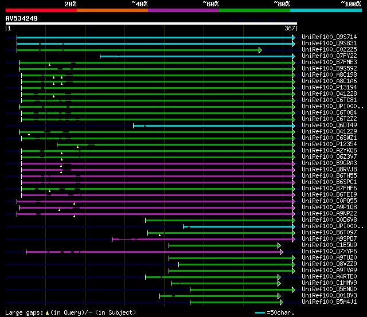The width and height of the screenshot is (367, 317).
Task: Select the UniRef100_C6T084 label
Action: pos(329,113)
